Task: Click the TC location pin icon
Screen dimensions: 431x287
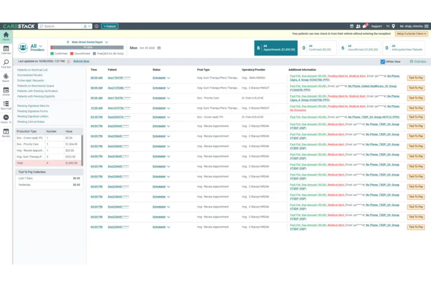Action: [394, 26]
